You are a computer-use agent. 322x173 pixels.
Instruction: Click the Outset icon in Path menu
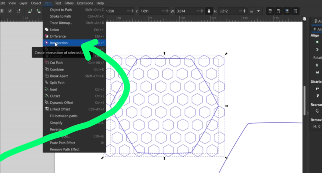click(x=47, y=96)
